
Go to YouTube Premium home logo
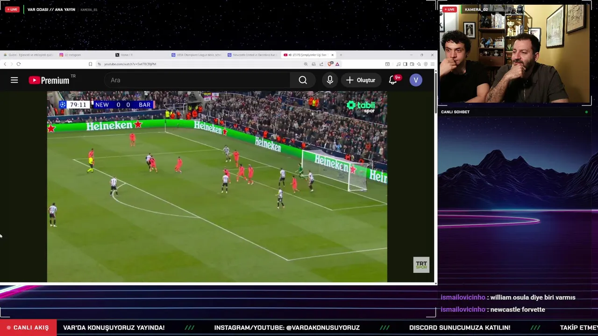click(49, 80)
